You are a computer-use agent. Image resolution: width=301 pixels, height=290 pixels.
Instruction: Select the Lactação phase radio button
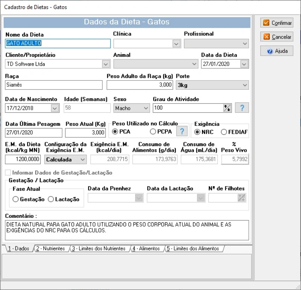51,199
